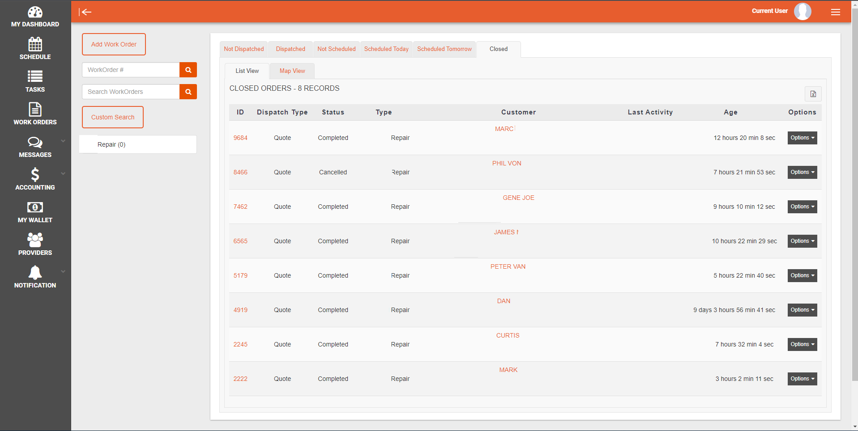Open the hamburger menu in the header

[x=835, y=12]
